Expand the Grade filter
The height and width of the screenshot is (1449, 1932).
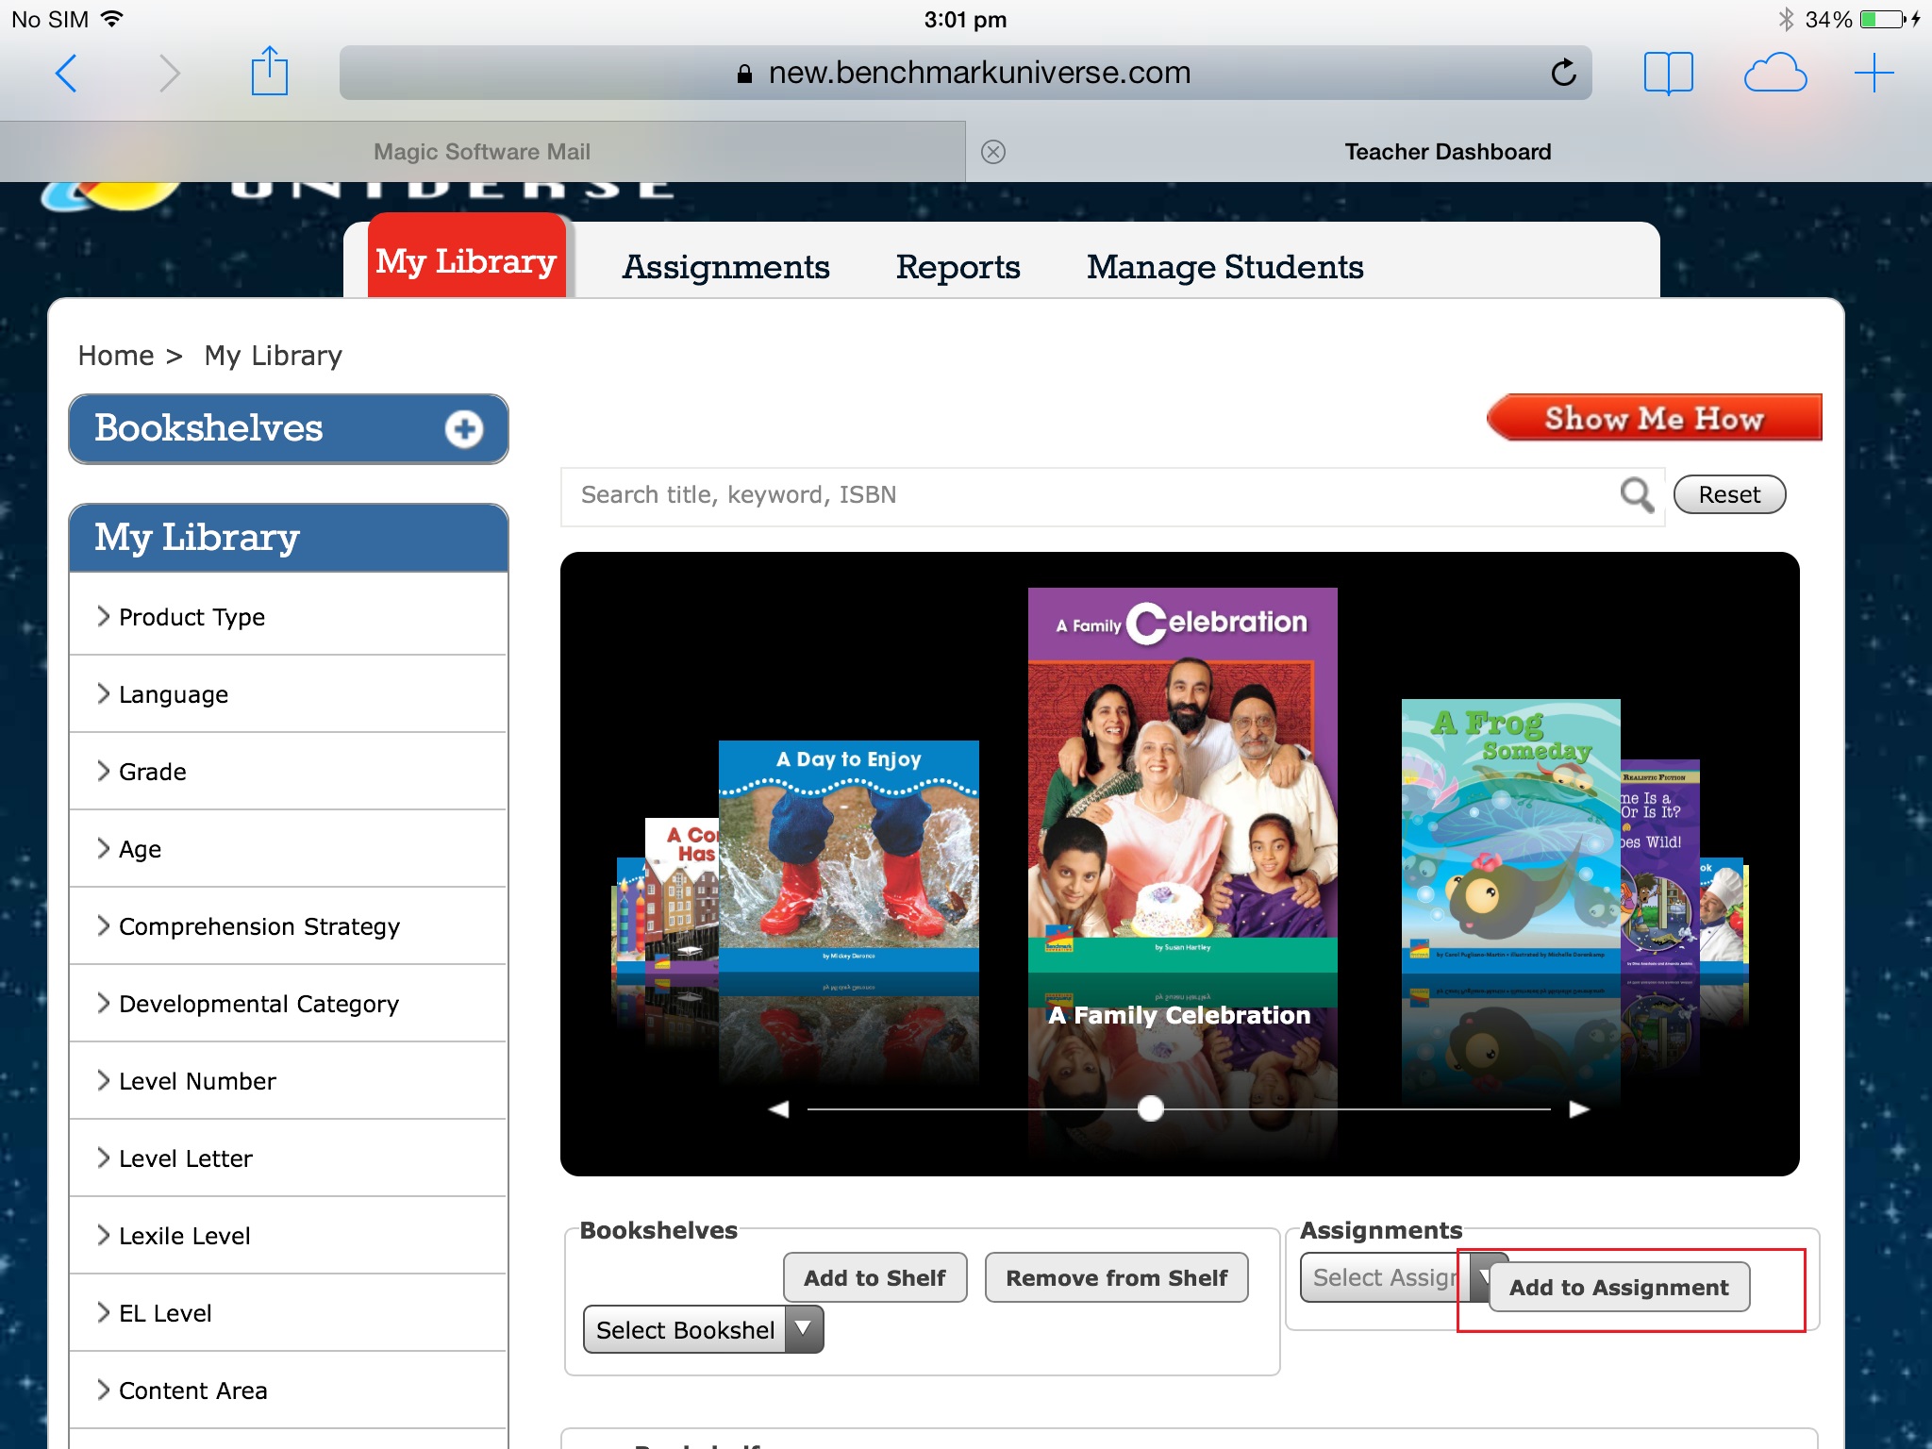(288, 772)
